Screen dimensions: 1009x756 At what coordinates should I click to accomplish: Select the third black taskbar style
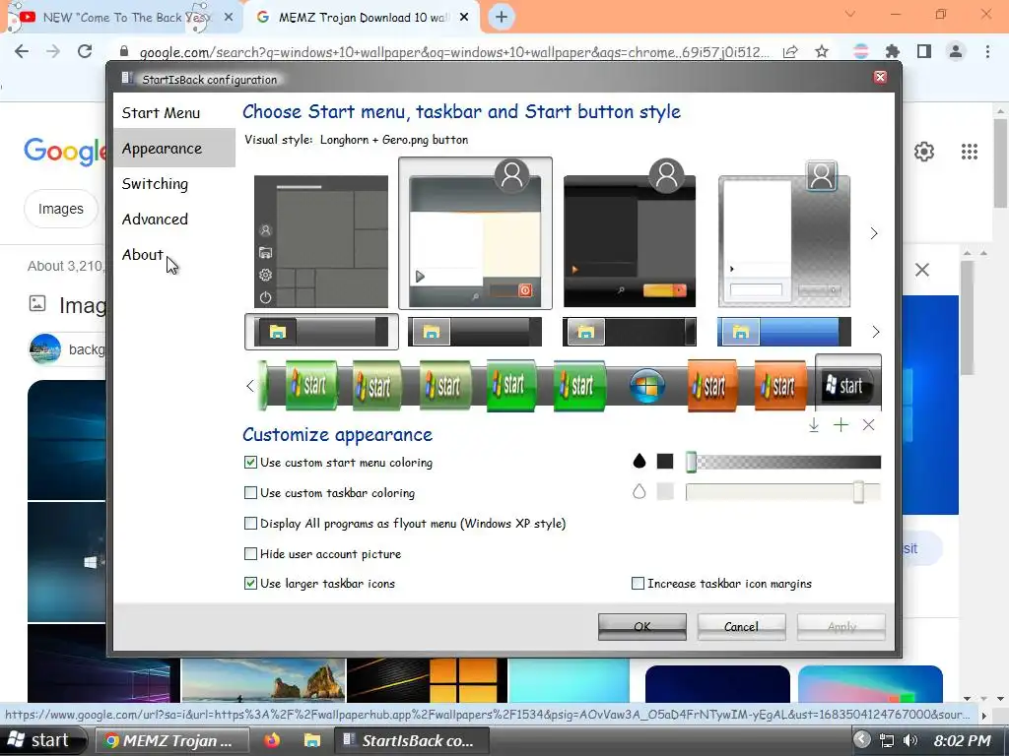click(x=630, y=332)
